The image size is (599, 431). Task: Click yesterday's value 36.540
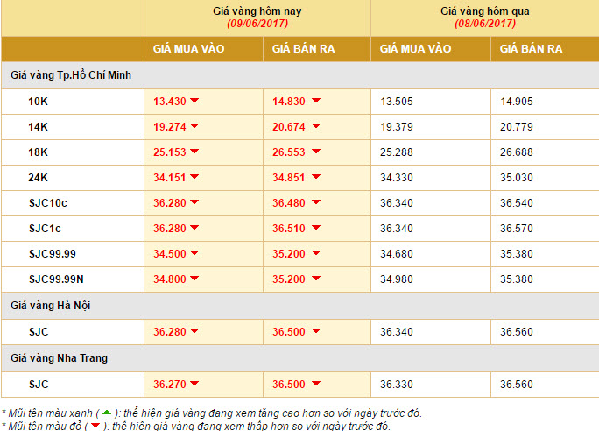tap(517, 203)
